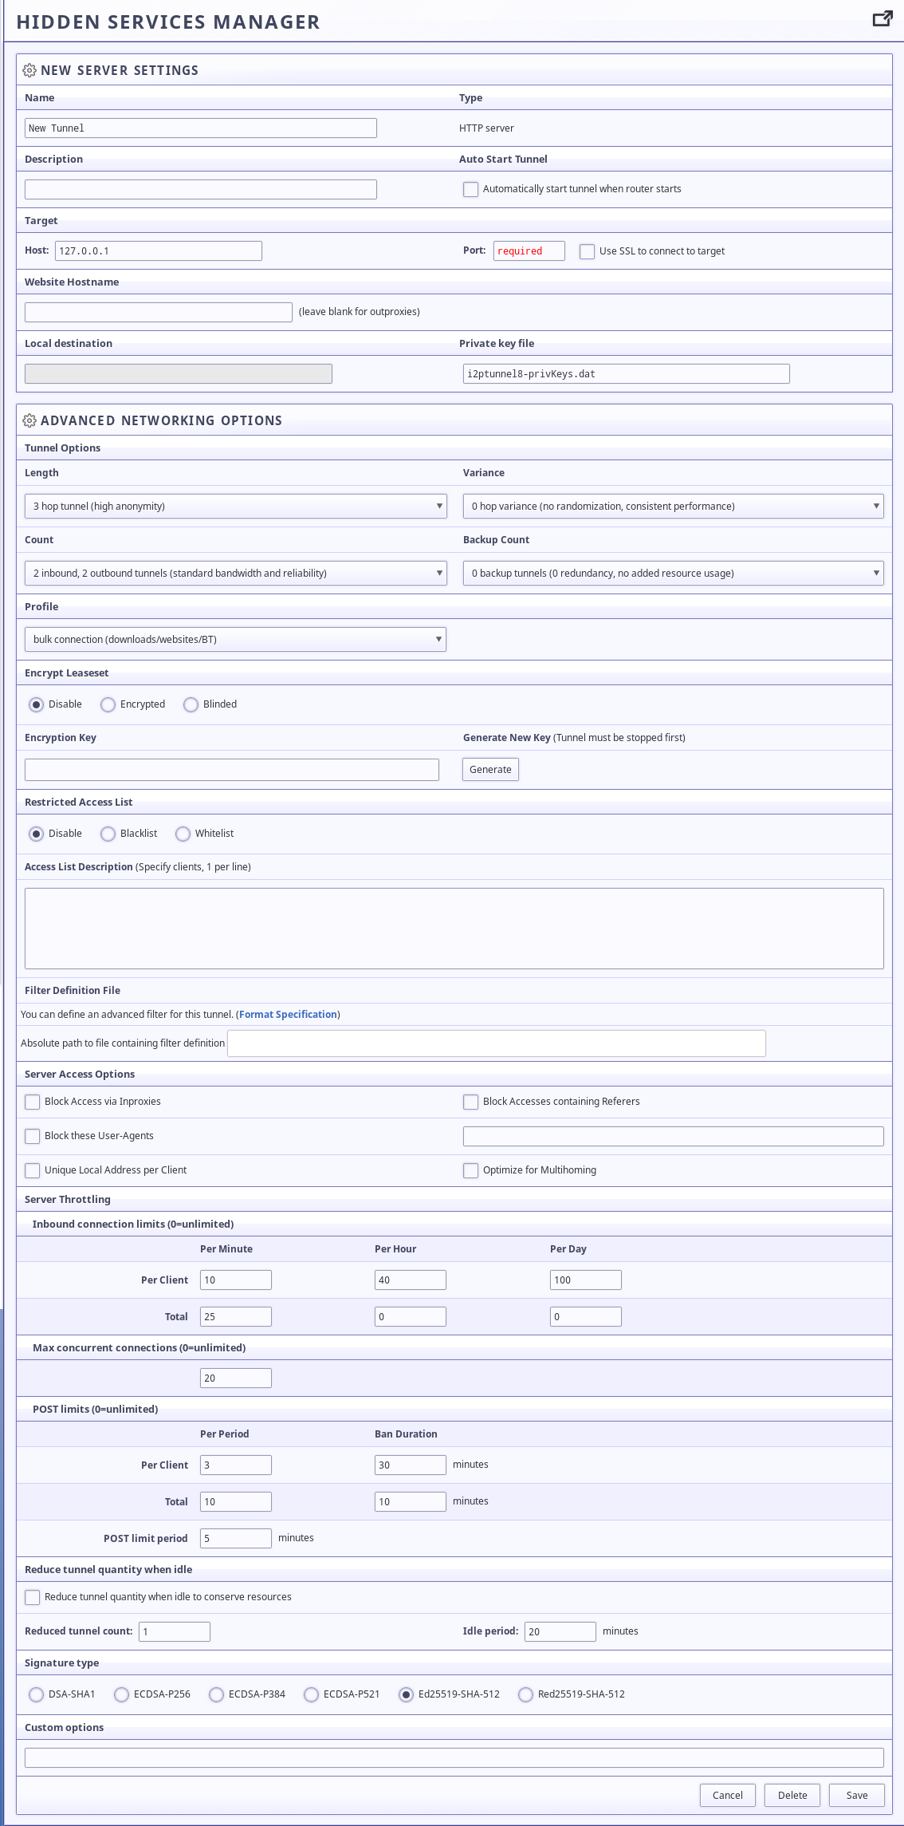Click the Delete button
904x1826 pixels.
pos(792,1795)
